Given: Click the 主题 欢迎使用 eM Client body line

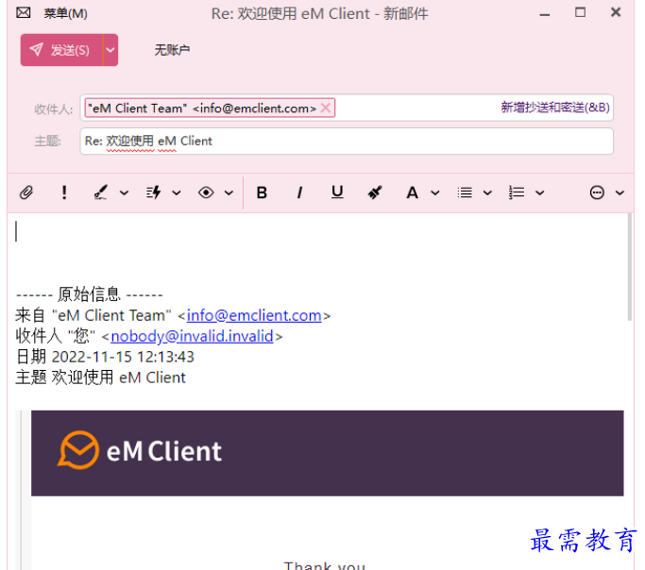Looking at the screenshot, I should click(101, 377).
